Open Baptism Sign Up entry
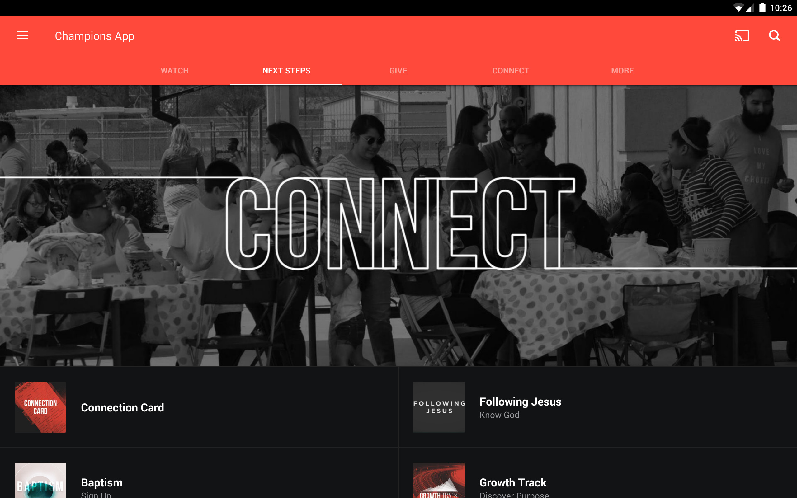Viewport: 797px width, 498px height. coord(199,473)
